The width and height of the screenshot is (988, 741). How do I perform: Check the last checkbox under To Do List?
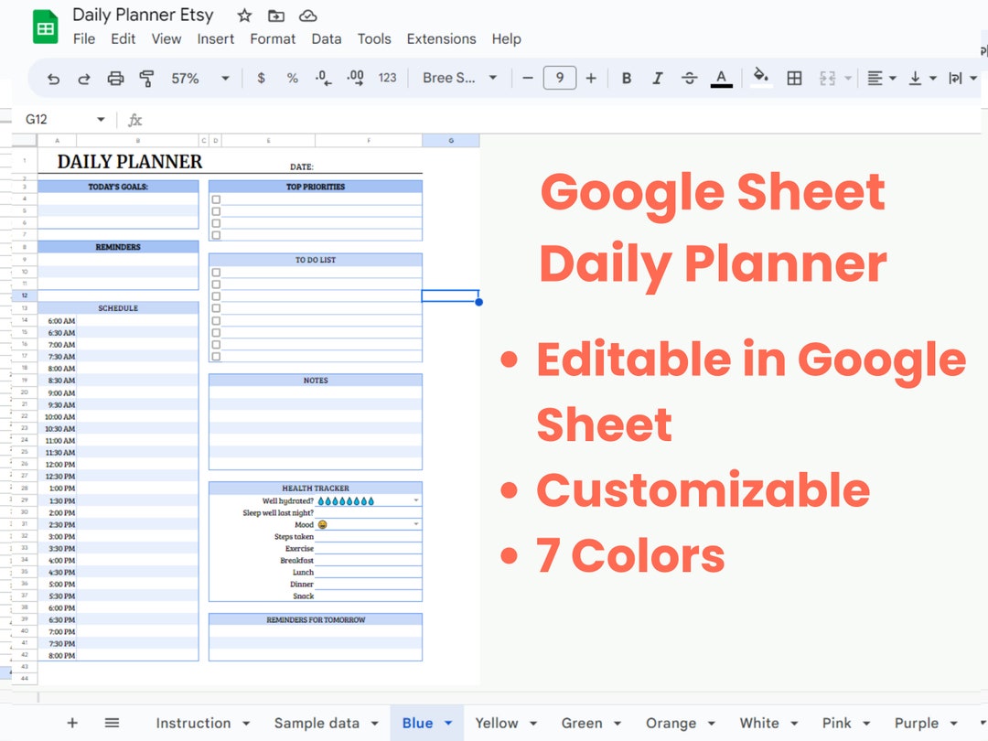point(216,355)
